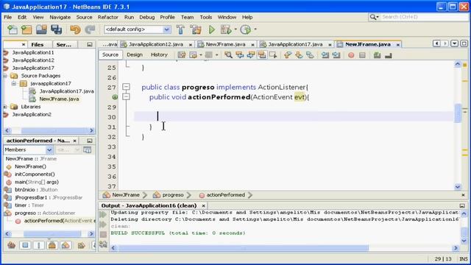Switch to History view
The image size is (471, 265).
coord(159,54)
